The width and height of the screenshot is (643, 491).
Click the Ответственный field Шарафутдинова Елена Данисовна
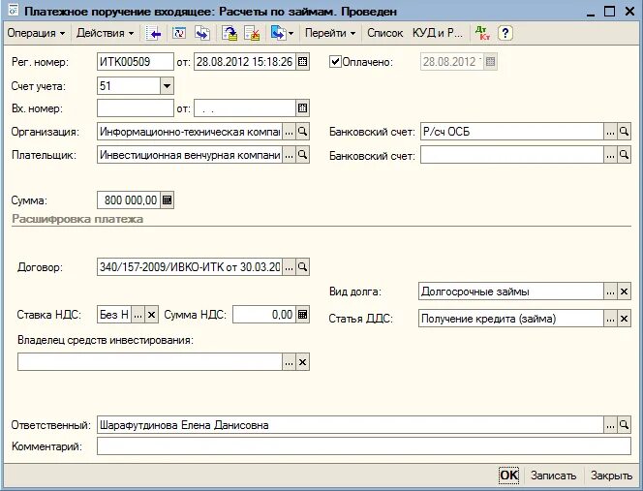click(x=351, y=425)
